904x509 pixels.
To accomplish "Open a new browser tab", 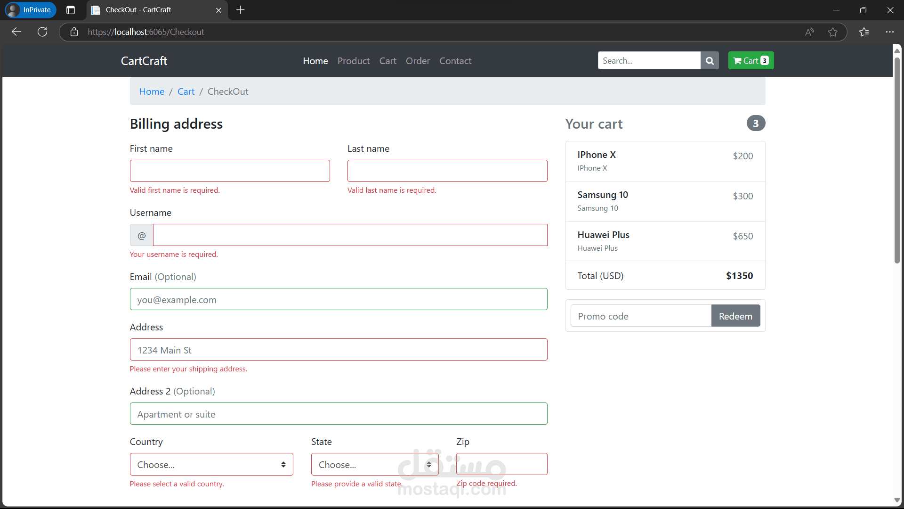I will [x=240, y=10].
